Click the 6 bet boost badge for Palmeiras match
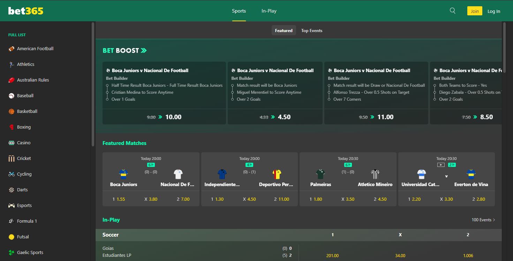This screenshot has height=261, width=513. [348, 165]
